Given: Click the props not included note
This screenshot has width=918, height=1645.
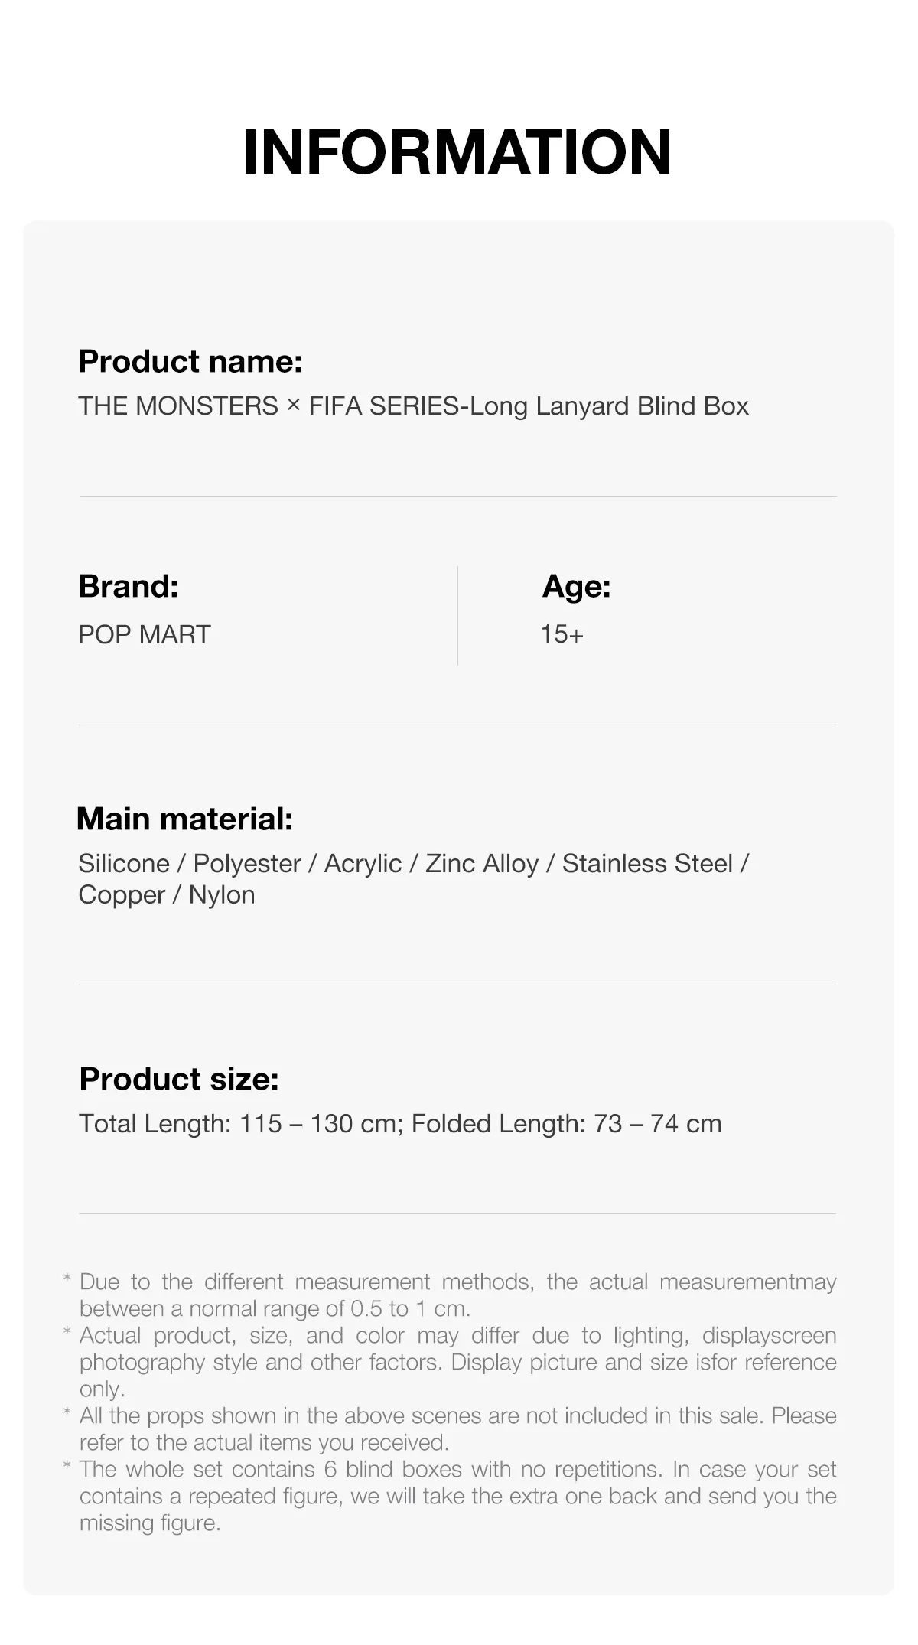Looking at the screenshot, I should [x=457, y=1428].
